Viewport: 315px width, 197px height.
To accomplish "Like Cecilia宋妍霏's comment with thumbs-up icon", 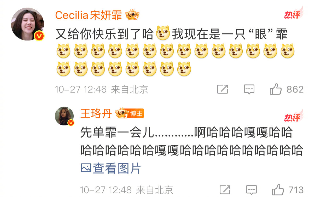I will point(276,90).
